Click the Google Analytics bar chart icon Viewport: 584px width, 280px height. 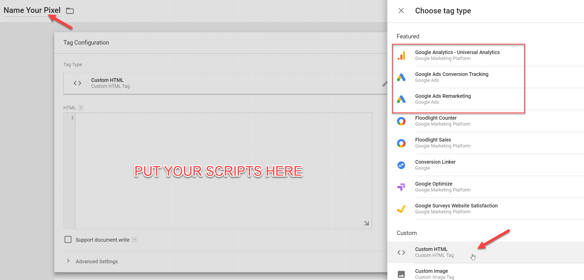[401, 56]
